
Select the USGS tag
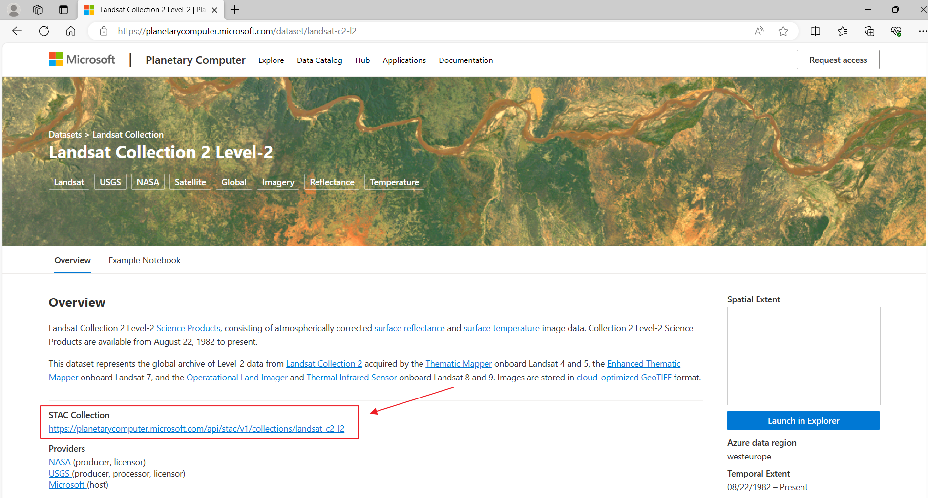coord(110,182)
